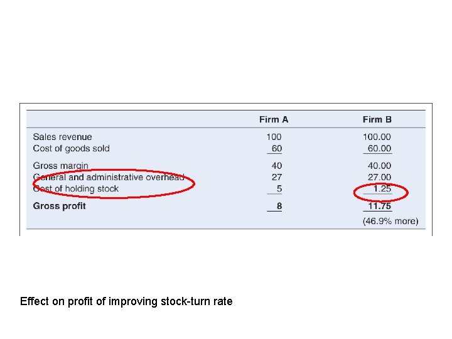Select Firm A's overhead value 27
Screen dimensions: 452x339
click(276, 177)
